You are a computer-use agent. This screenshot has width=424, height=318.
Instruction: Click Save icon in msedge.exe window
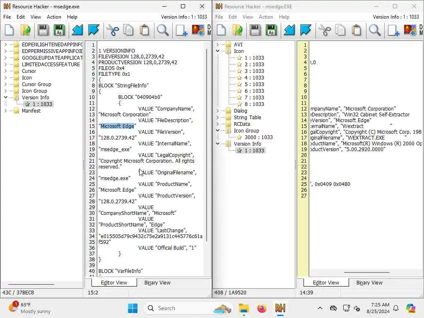click(x=43, y=30)
